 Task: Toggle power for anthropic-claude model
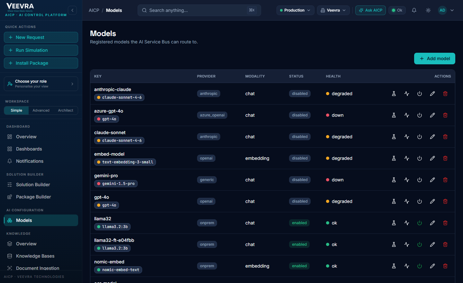point(420,94)
